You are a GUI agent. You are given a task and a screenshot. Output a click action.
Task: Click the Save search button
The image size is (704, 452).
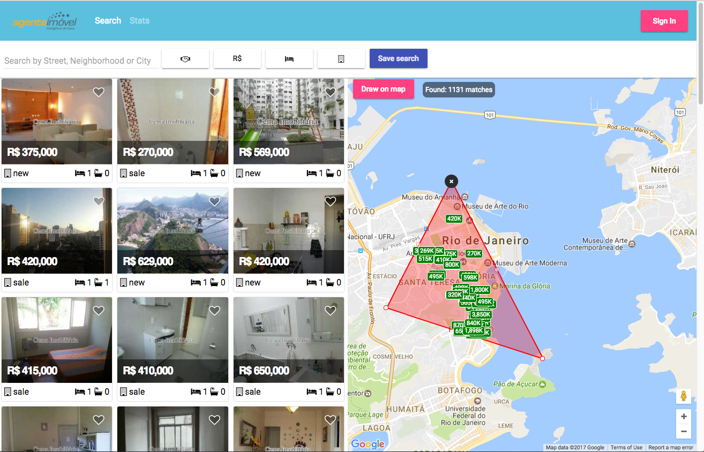pyautogui.click(x=398, y=58)
